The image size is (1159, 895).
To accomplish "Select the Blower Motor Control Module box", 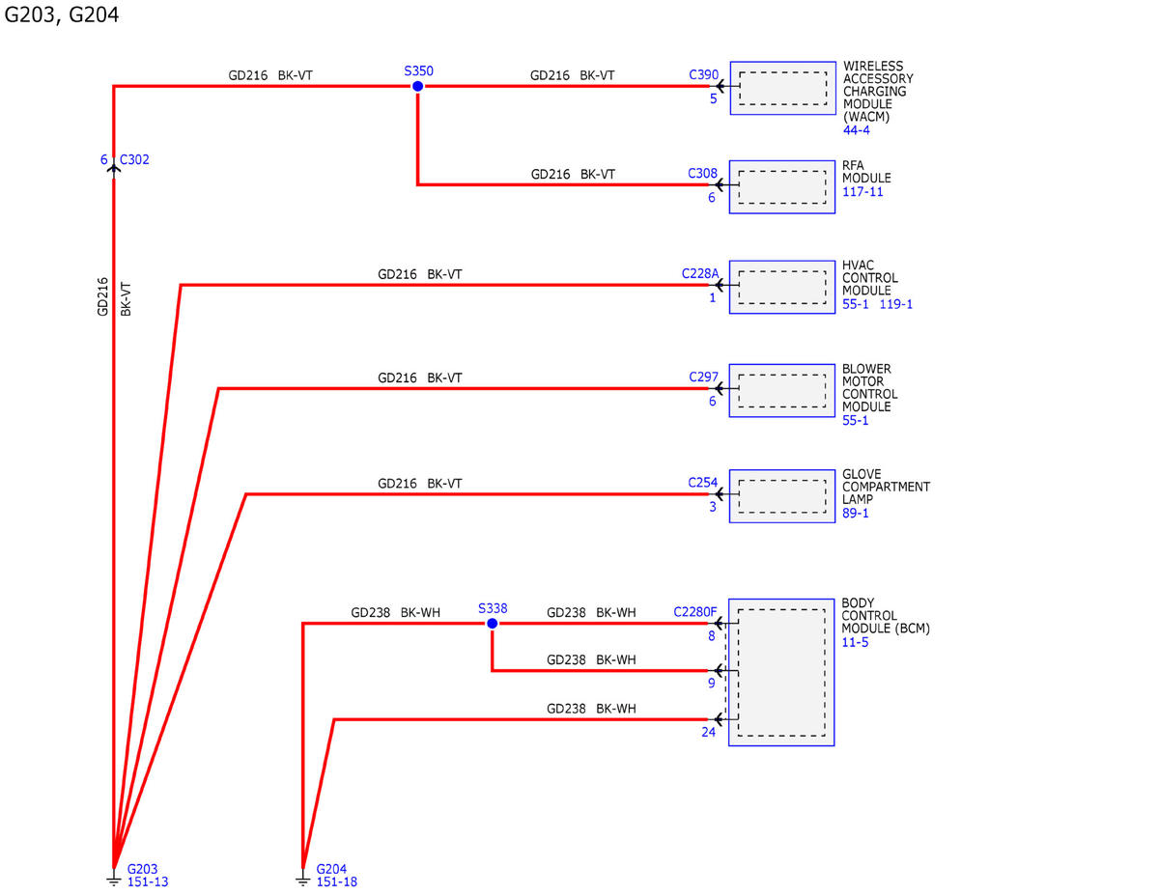I will 782,391.
